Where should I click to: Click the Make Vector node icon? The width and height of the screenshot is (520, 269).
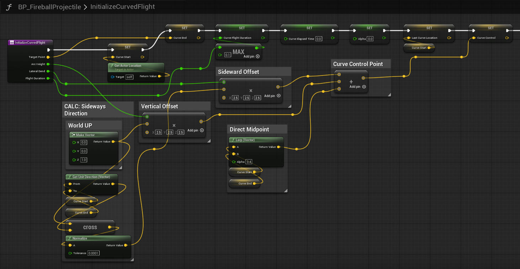pyautogui.click(x=73, y=135)
